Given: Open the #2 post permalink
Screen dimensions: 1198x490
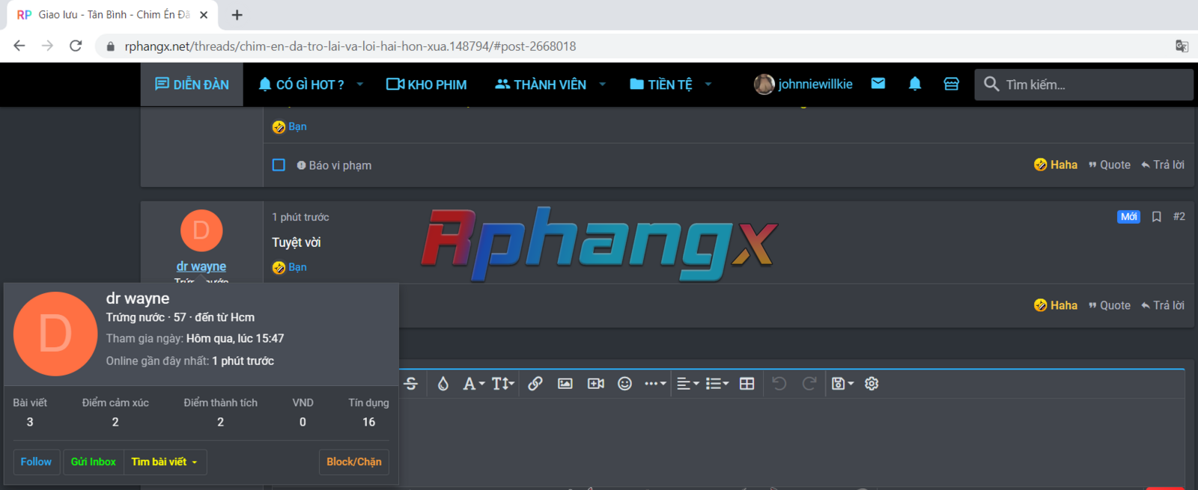Looking at the screenshot, I should (1179, 216).
